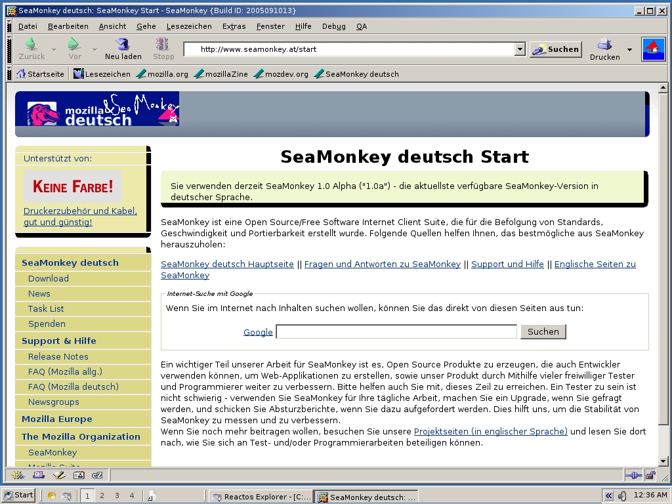This screenshot has width=672, height=504.
Task: Click the security padlock icon in status bar
Action: (650, 475)
